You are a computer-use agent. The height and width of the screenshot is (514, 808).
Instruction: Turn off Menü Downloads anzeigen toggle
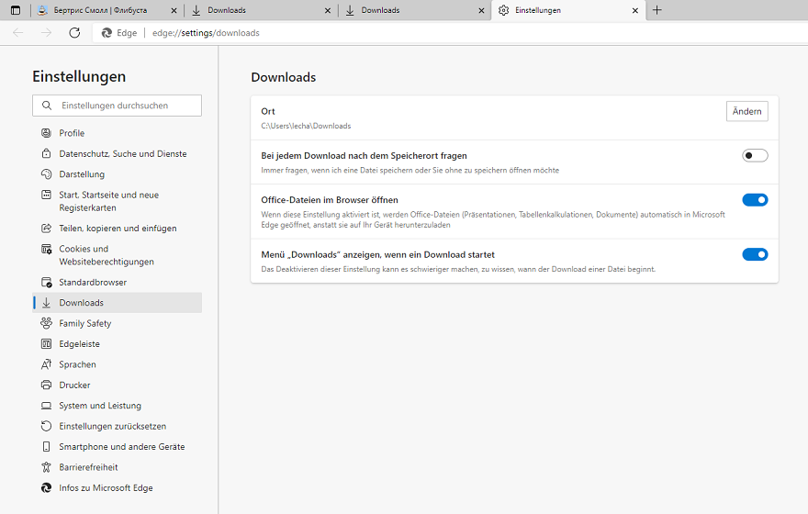click(755, 254)
